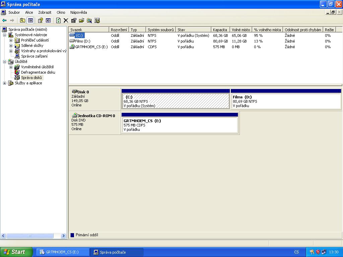Open the Akce menu
This screenshot has height=257, width=343.
29,12
